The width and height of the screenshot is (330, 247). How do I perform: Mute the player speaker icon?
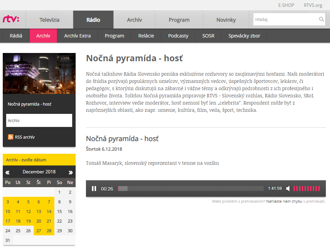pos(288,189)
